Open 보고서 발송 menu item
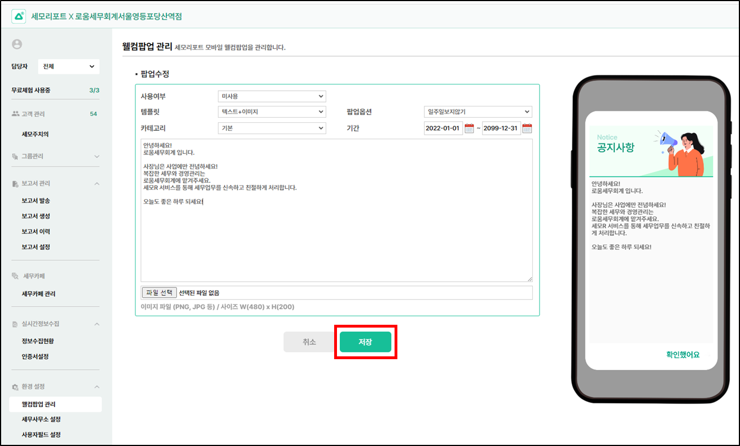740x446 pixels. tap(36, 201)
